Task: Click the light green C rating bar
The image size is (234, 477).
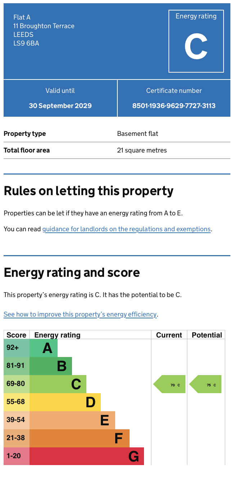Action: pyautogui.click(x=58, y=384)
